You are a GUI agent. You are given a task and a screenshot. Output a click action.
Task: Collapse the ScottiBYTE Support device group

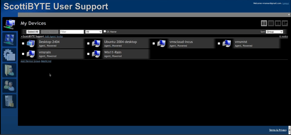(x=22, y=36)
